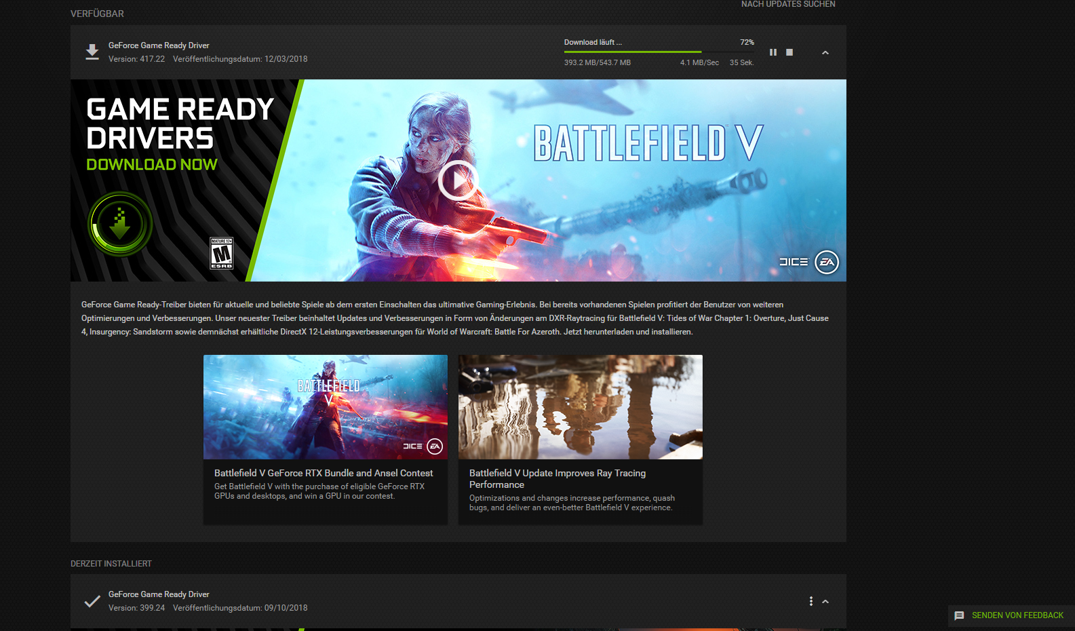
Task: Click 'Battlefield V GeForce RTX Bundle and Ansel Contest' title
Action: pyautogui.click(x=324, y=473)
